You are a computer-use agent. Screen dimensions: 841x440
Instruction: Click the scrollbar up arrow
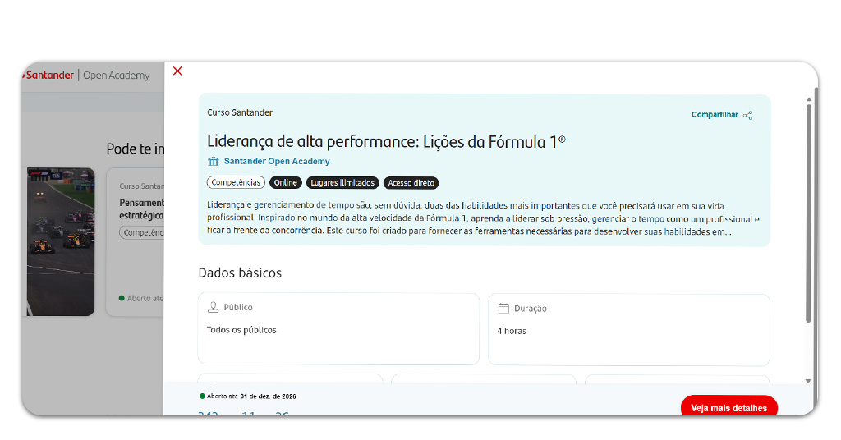(808, 99)
